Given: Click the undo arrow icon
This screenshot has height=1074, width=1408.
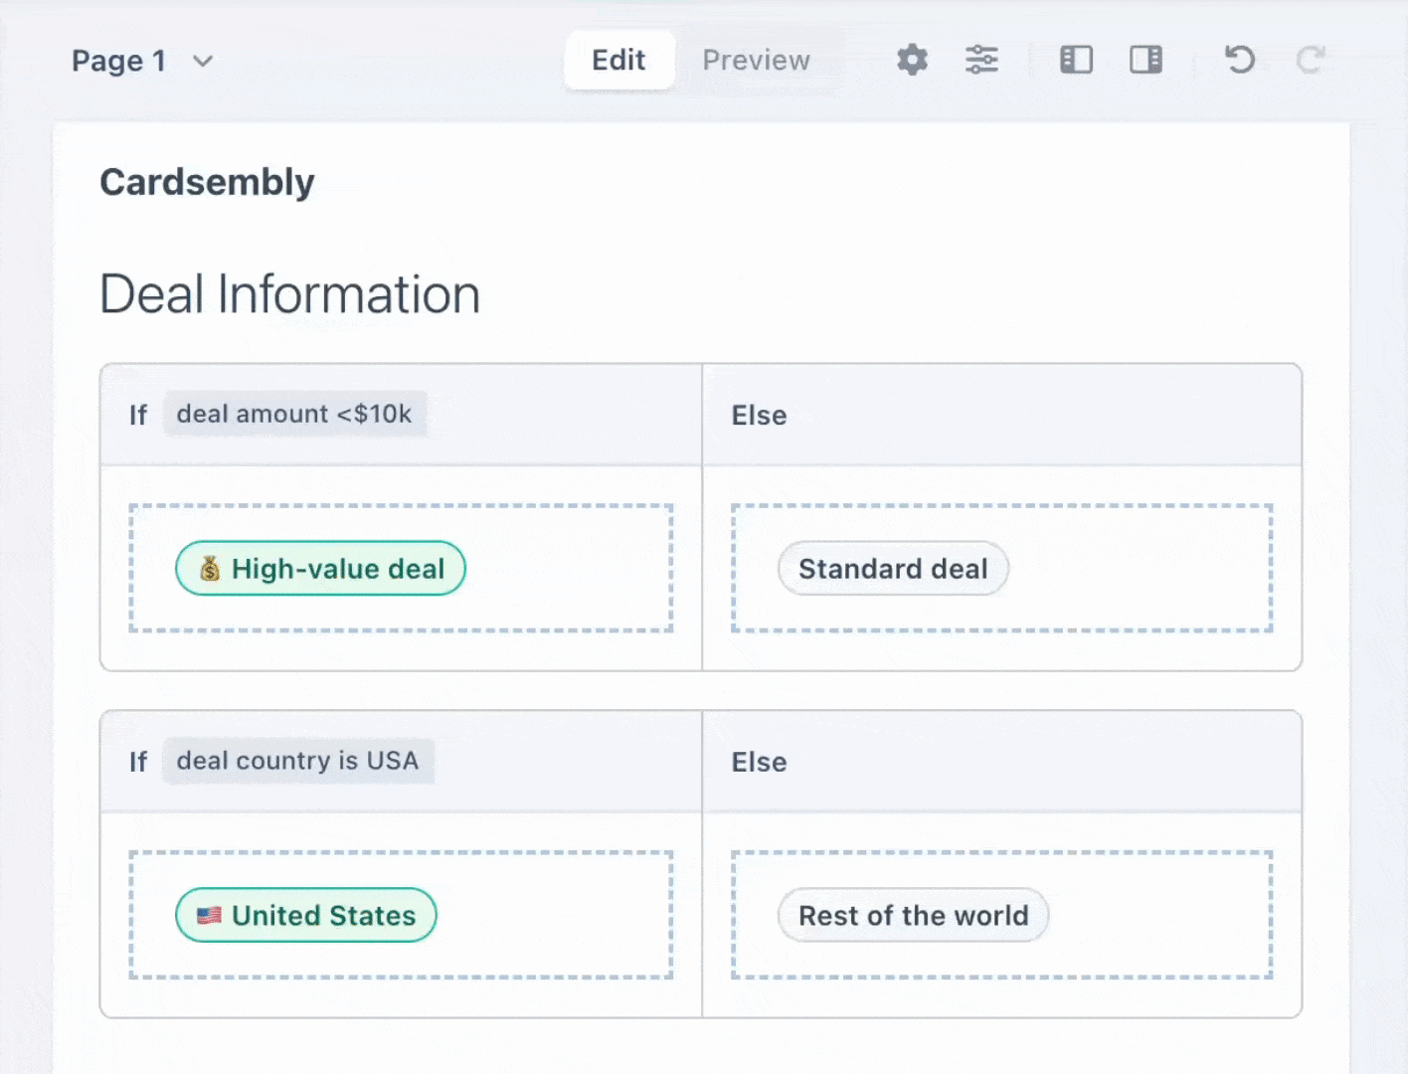Looking at the screenshot, I should click(x=1239, y=60).
